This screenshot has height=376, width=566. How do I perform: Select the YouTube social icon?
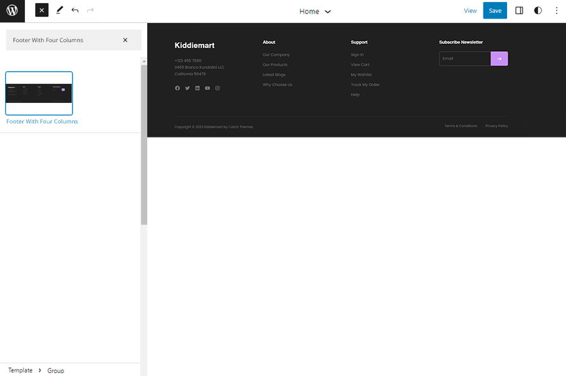[207, 88]
